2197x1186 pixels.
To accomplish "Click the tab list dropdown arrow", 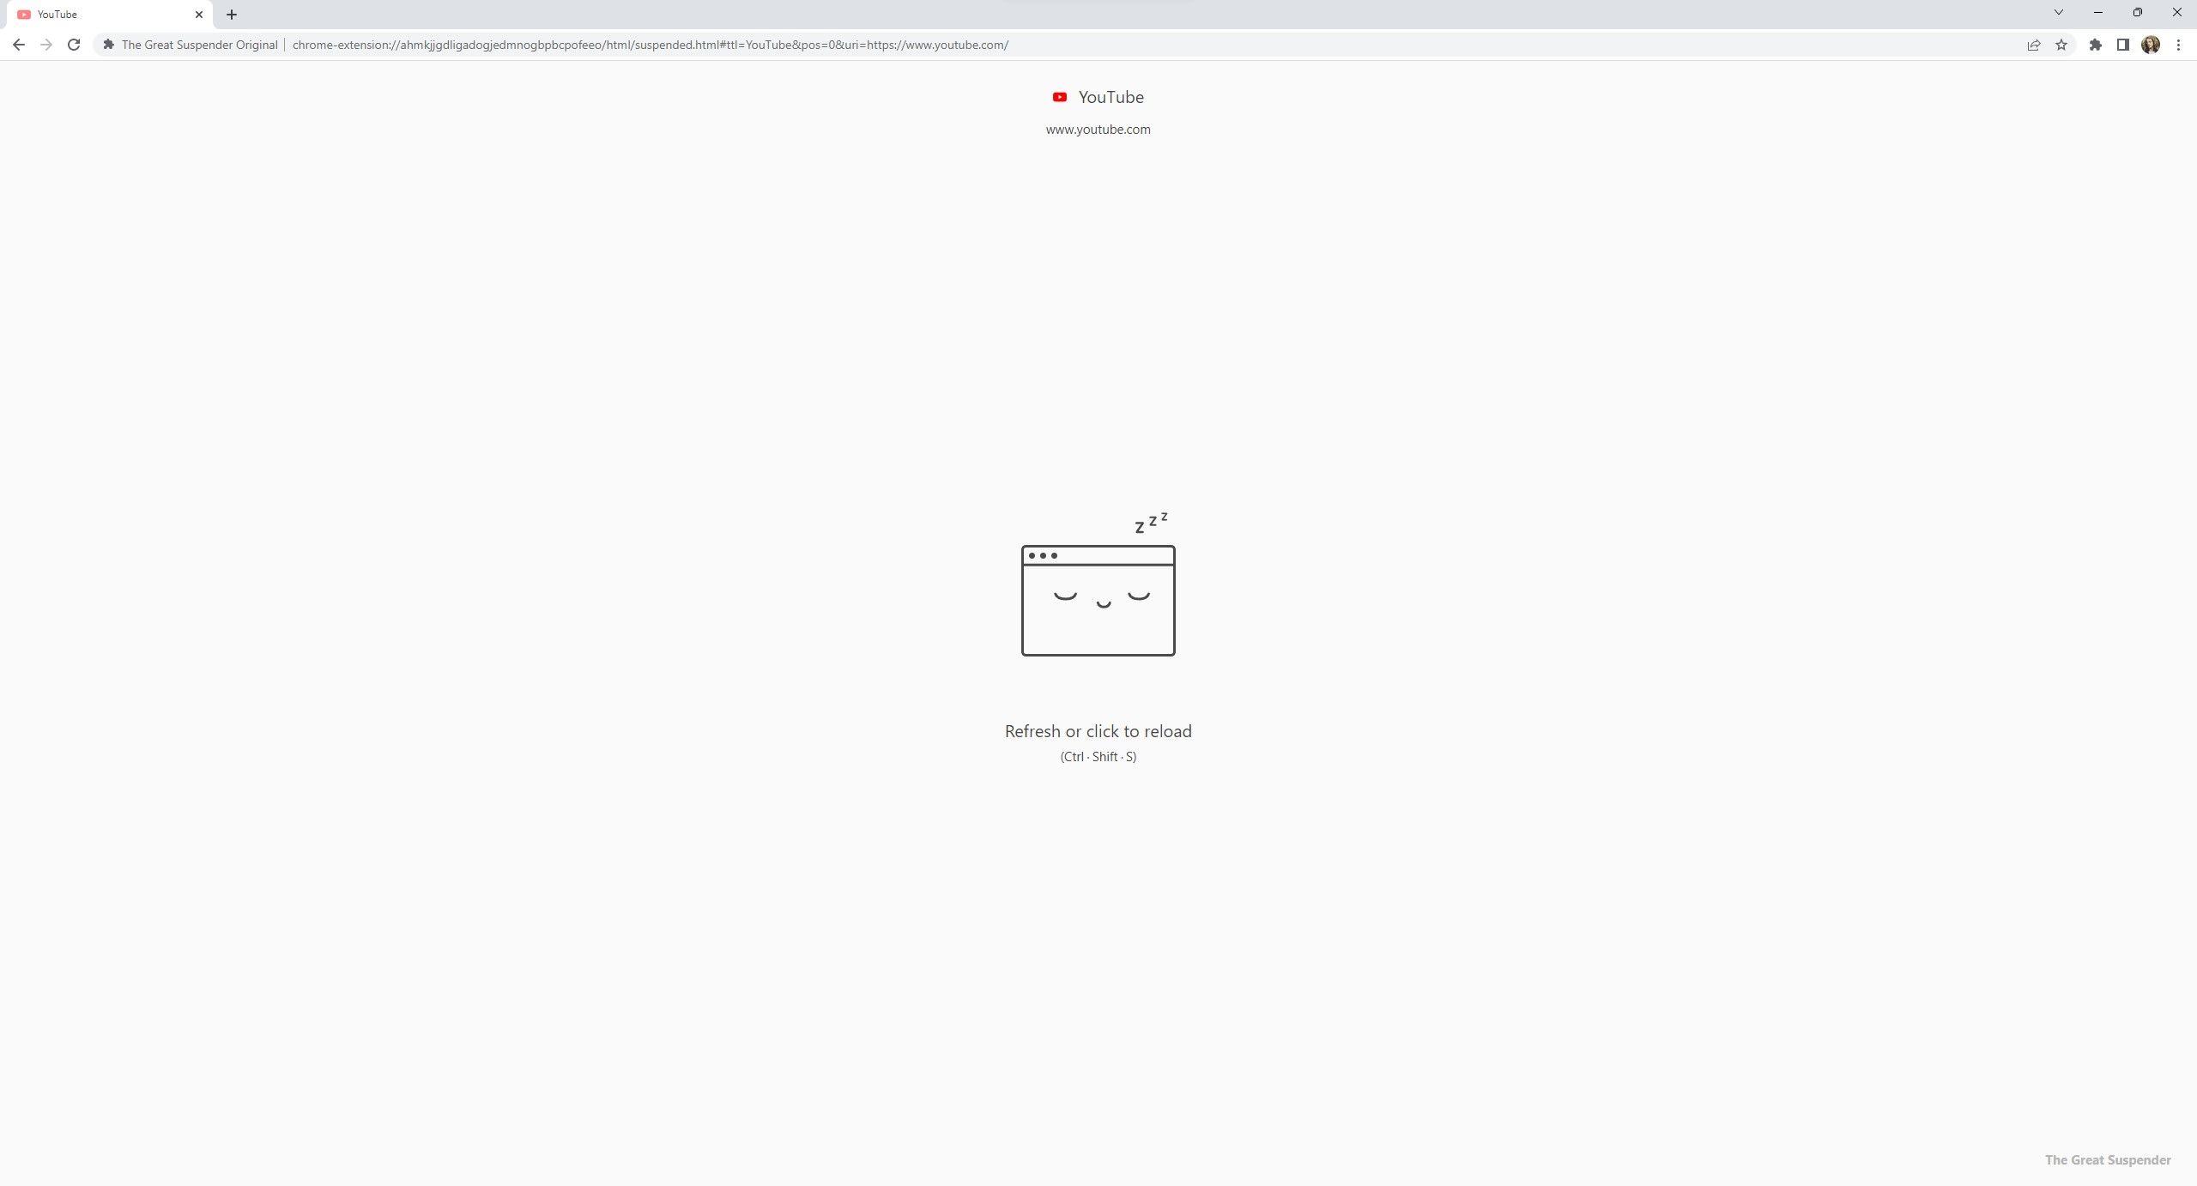I will coord(2058,13).
